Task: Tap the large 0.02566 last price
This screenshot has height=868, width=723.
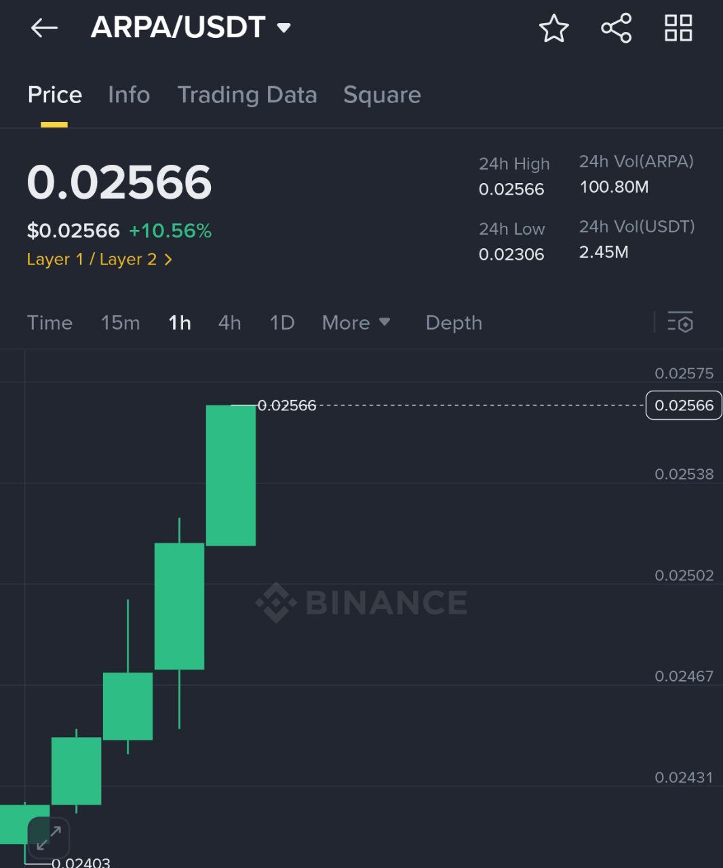Action: pyautogui.click(x=119, y=182)
